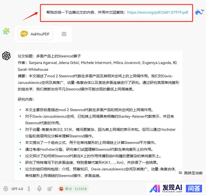Open the plugins grid icon
This screenshot has height=195, width=206.
point(50,189)
